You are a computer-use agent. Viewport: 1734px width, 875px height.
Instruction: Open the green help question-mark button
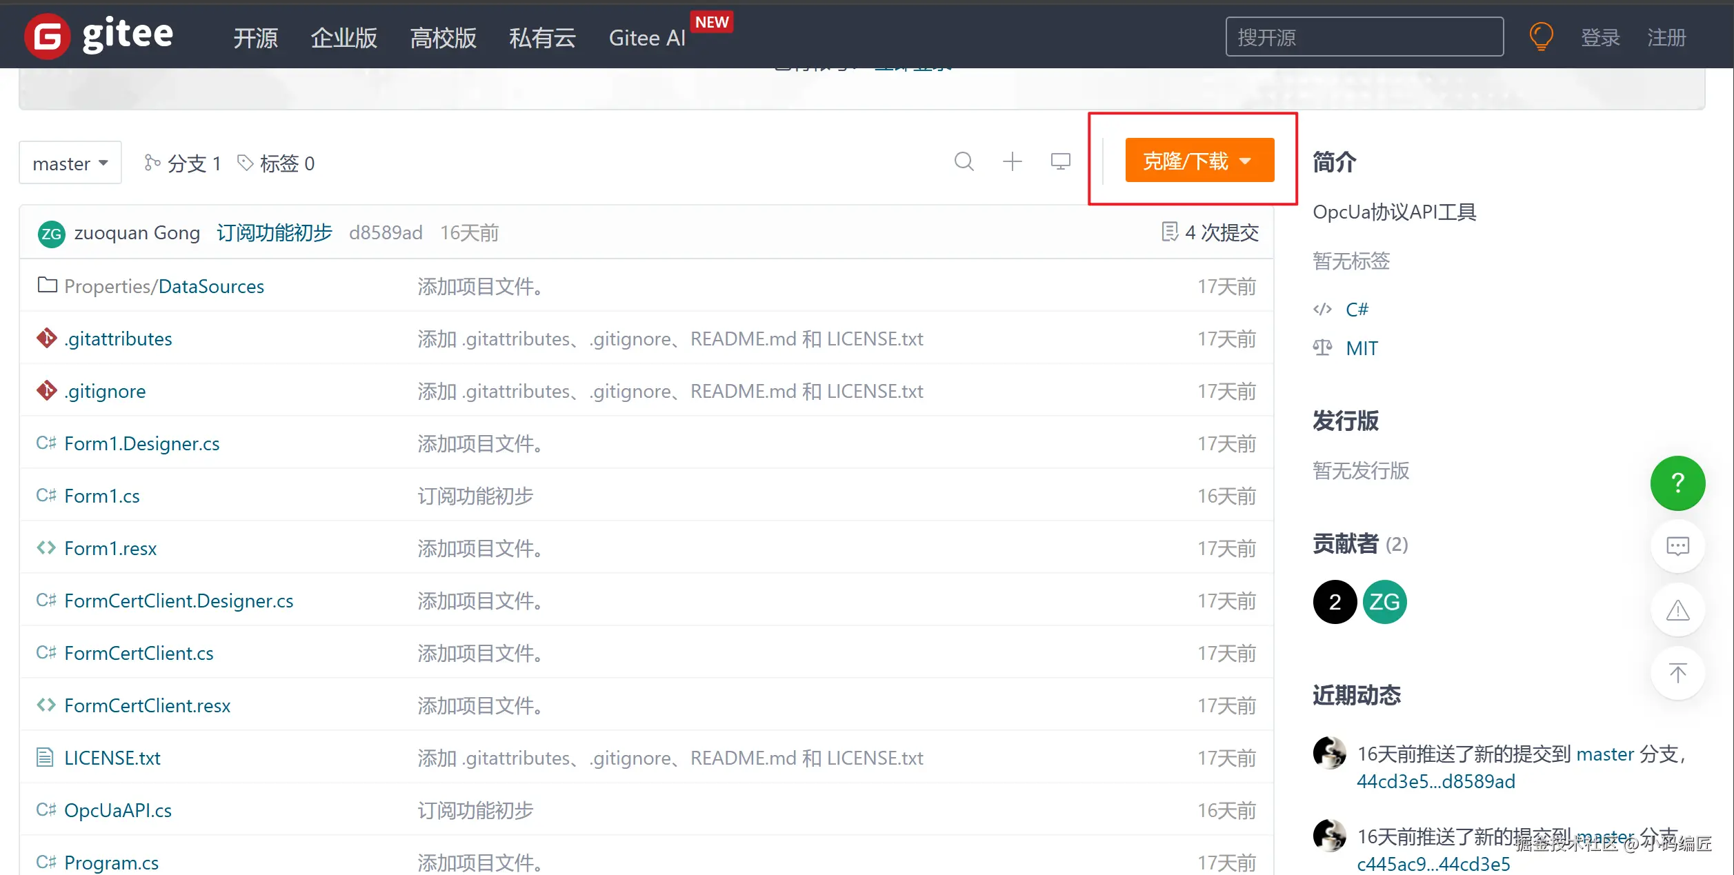coord(1677,483)
